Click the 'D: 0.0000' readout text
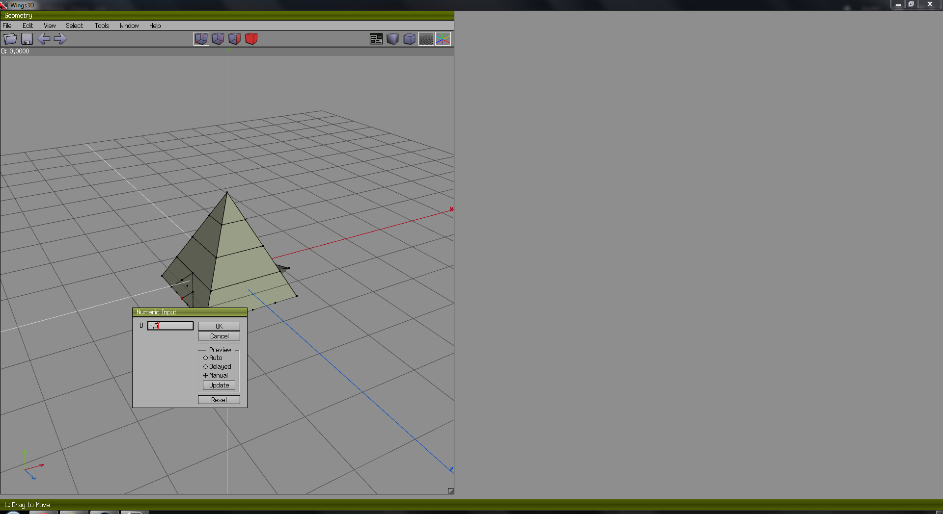This screenshot has width=943, height=514. click(x=15, y=51)
